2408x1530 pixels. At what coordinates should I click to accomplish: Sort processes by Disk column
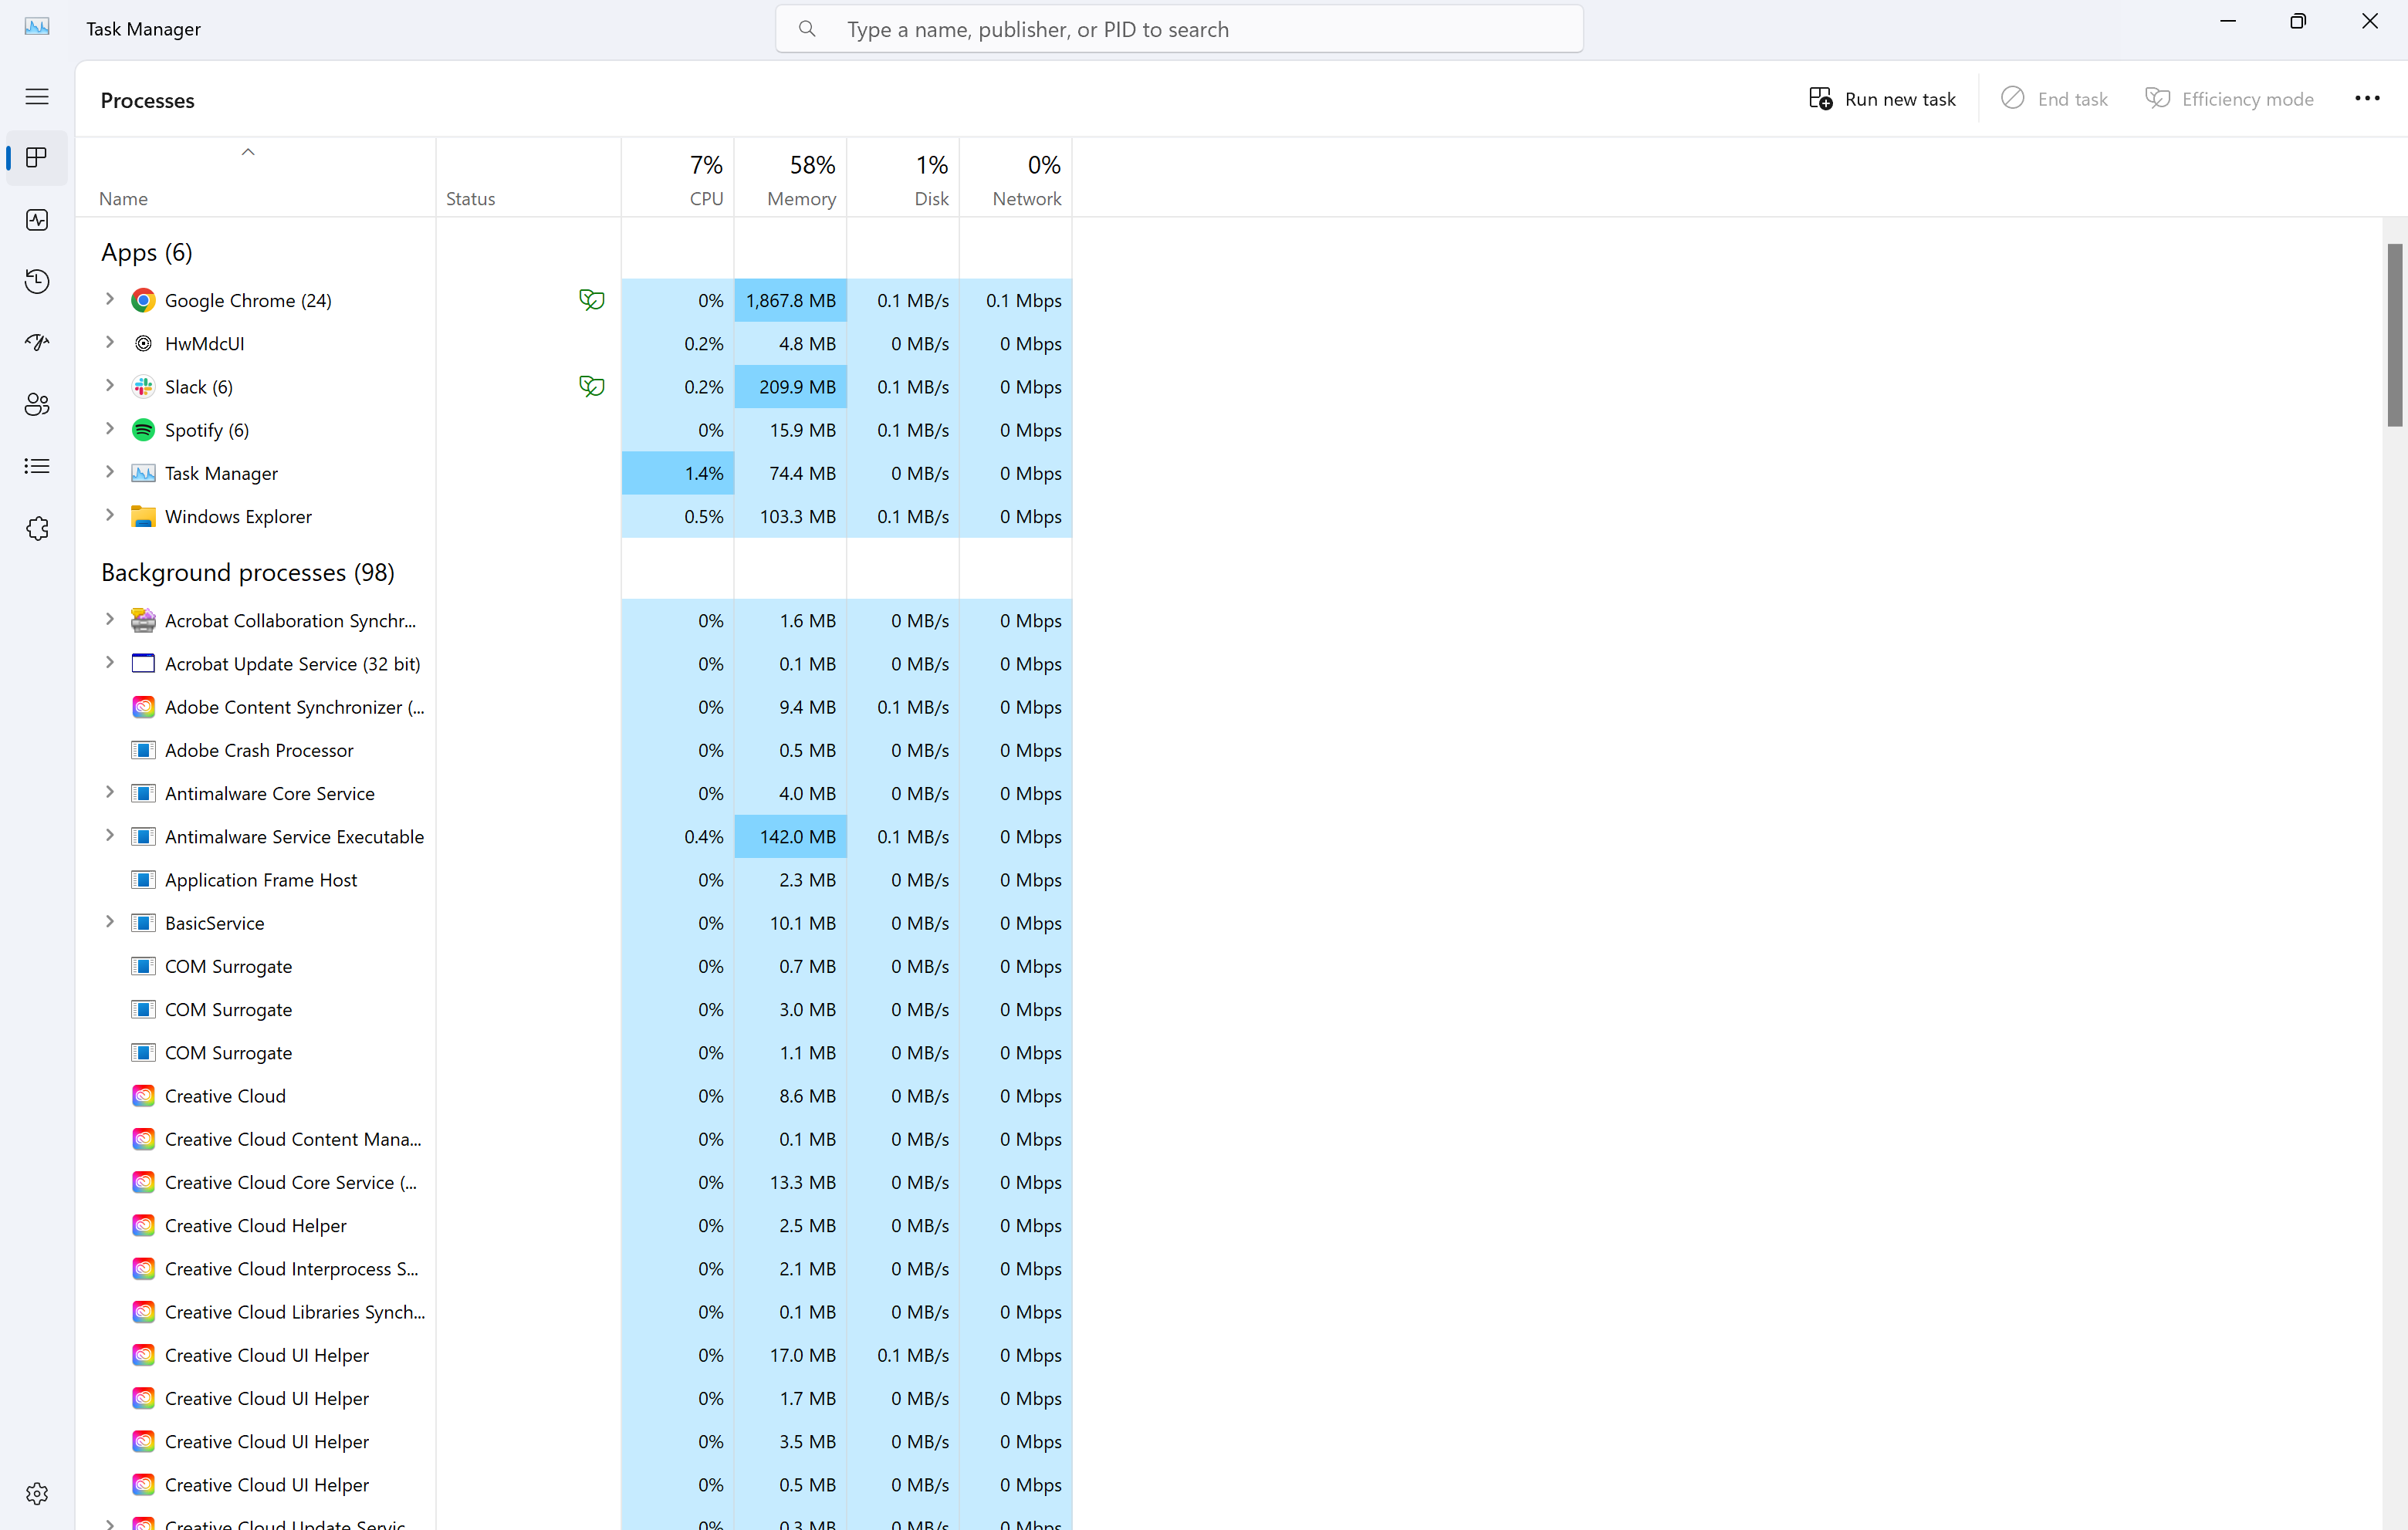pos(904,178)
